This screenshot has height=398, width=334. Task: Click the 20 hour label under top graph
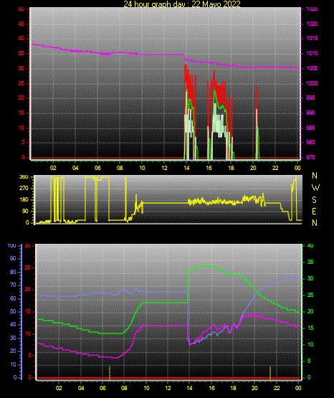pyautogui.click(x=253, y=168)
